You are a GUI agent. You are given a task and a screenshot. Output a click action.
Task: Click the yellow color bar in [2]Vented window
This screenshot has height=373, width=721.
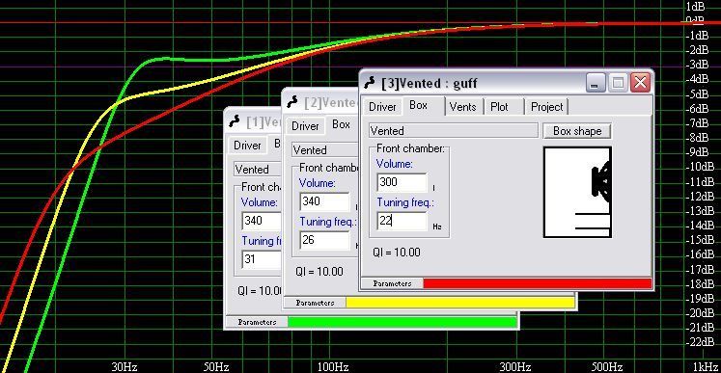[x=460, y=303]
